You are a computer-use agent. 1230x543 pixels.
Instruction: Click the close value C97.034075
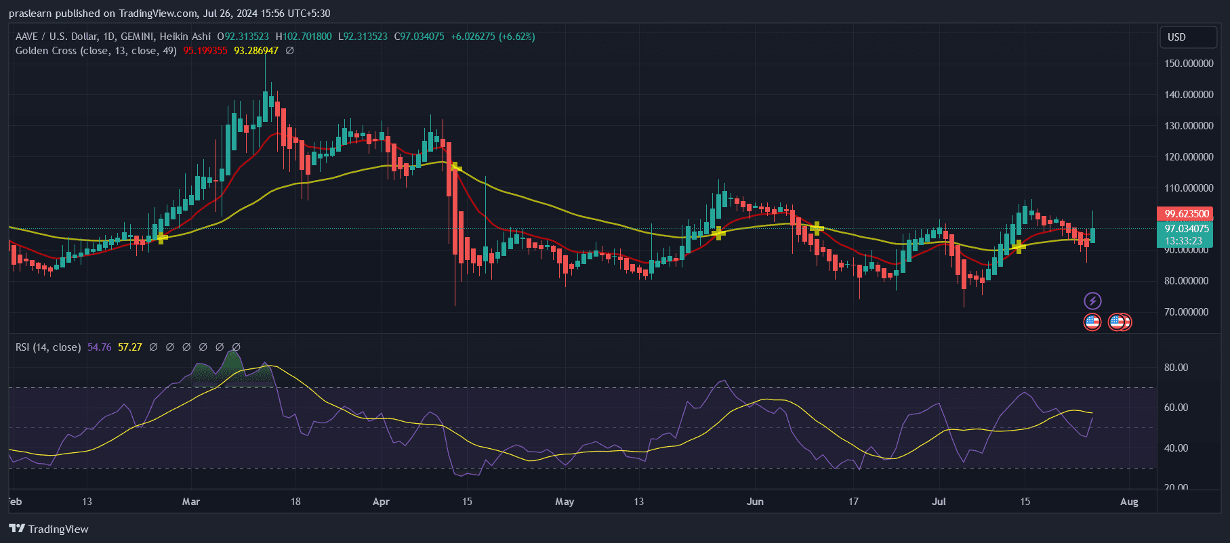(419, 37)
